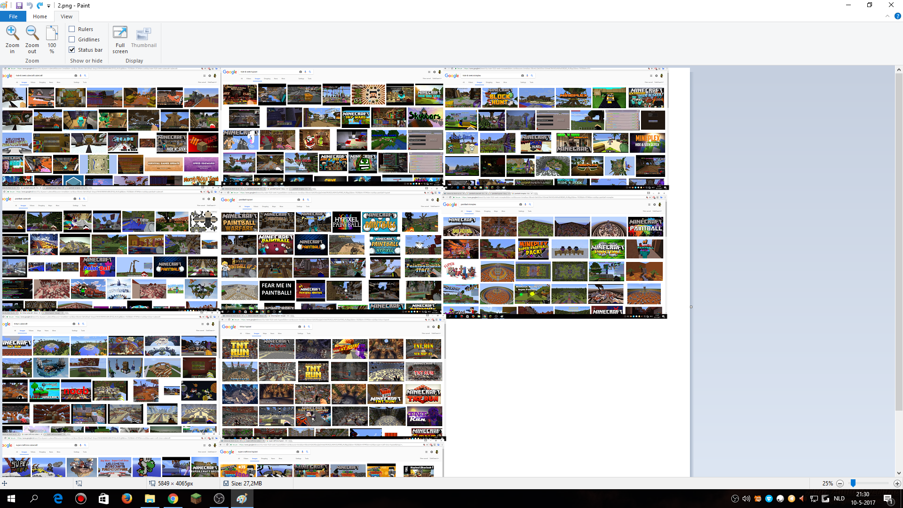Enable the Rulers checkbox
Screen dimensions: 903x508
pyautogui.click(x=72, y=29)
